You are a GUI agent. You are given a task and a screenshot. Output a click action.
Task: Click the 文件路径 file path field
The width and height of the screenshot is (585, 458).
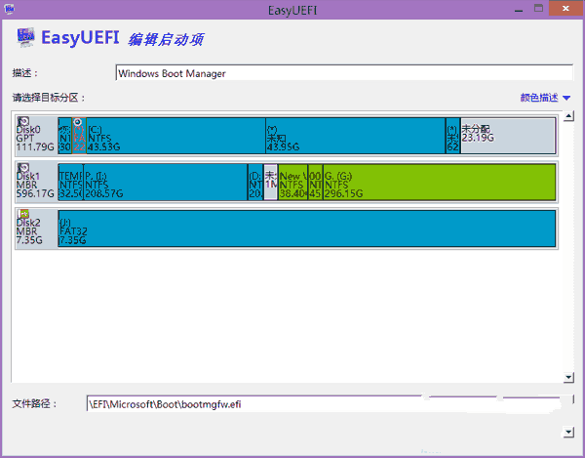pos(330,404)
